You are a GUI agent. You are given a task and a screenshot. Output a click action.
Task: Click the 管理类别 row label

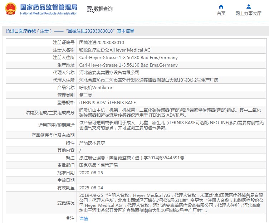click(66, 95)
